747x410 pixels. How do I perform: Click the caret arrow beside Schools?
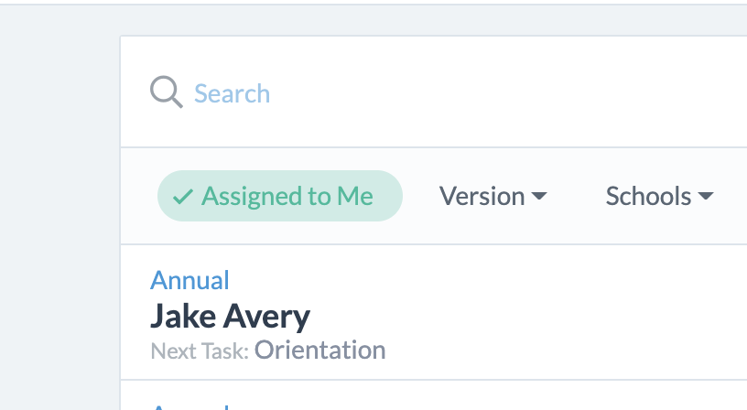(x=706, y=197)
